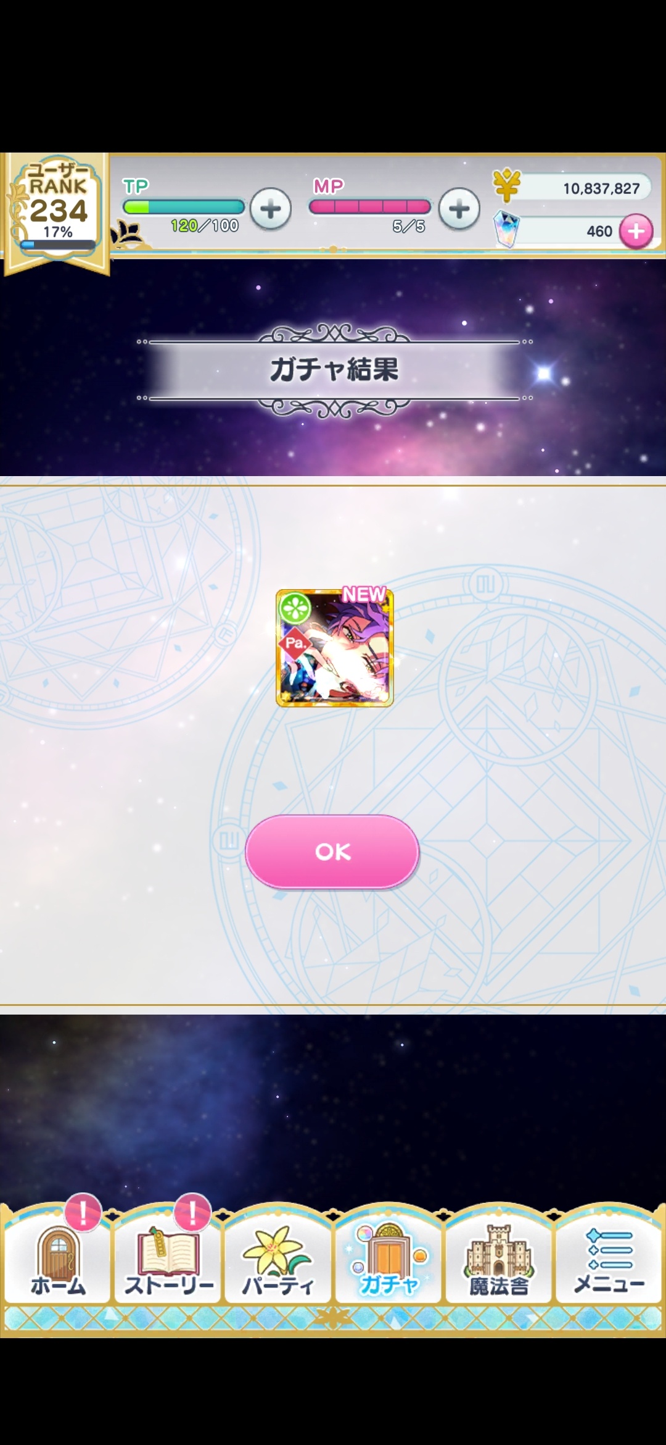This screenshot has width=666, height=1445.
Task: Click the yen coin currency icon
Action: [506, 186]
